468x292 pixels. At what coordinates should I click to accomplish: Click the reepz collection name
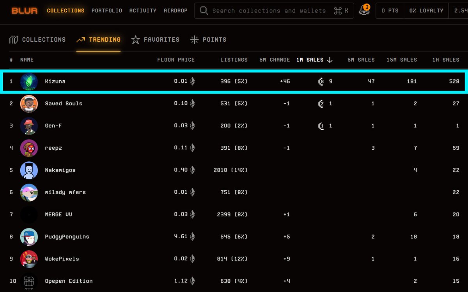(x=53, y=148)
